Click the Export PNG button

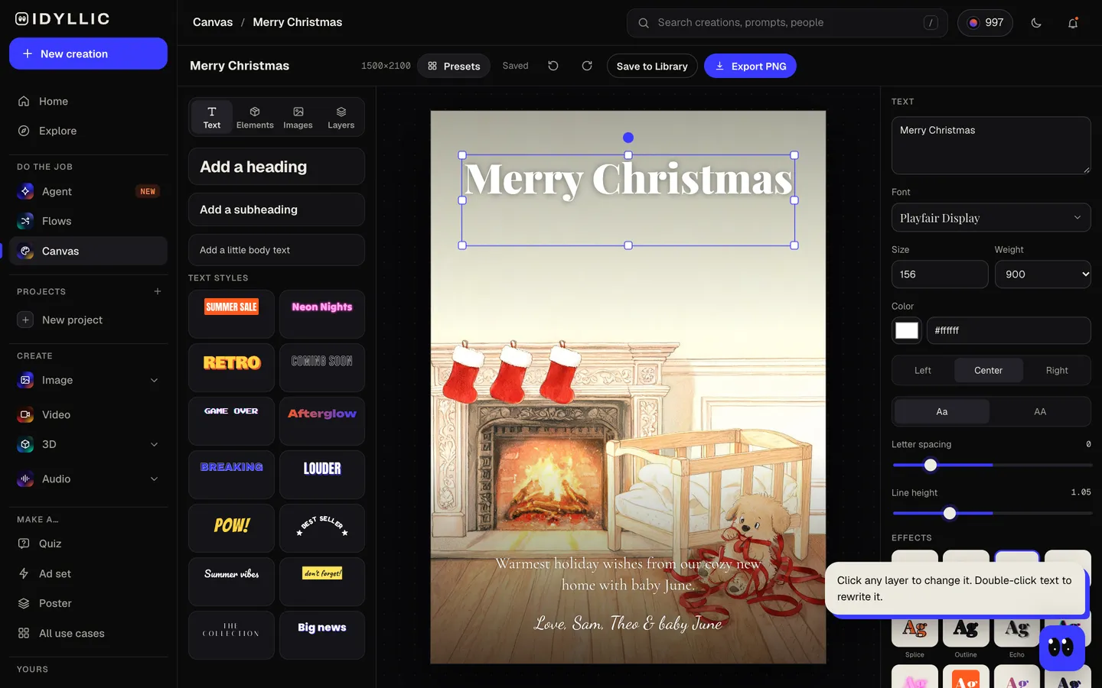(750, 66)
